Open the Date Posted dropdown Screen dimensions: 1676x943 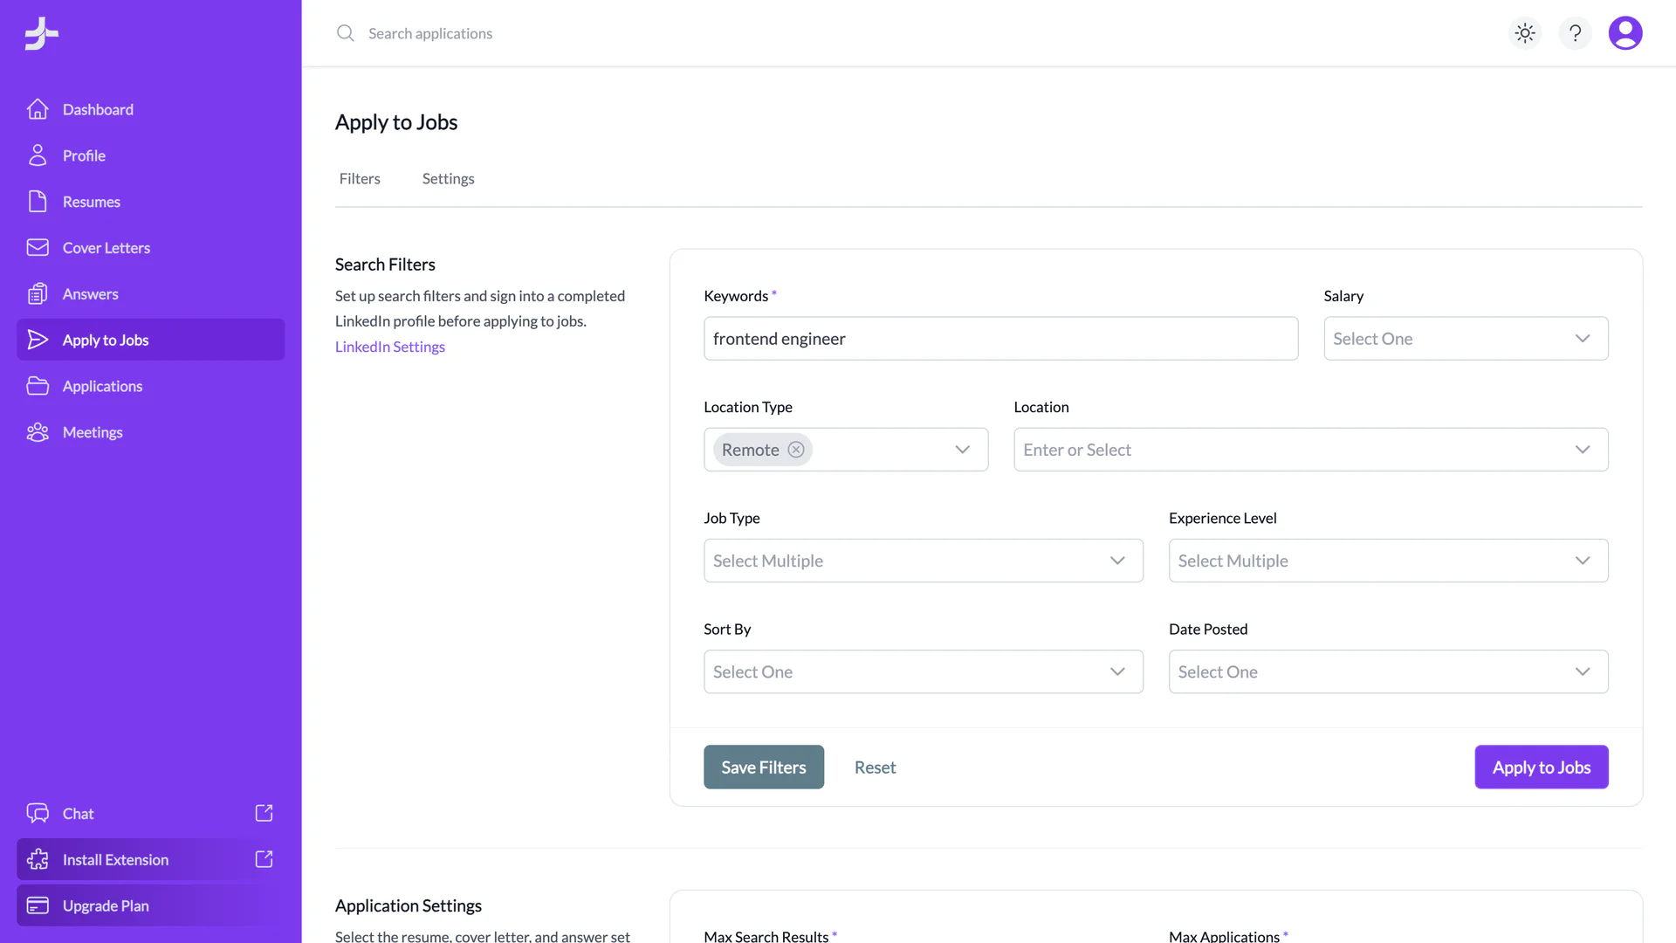click(1388, 671)
